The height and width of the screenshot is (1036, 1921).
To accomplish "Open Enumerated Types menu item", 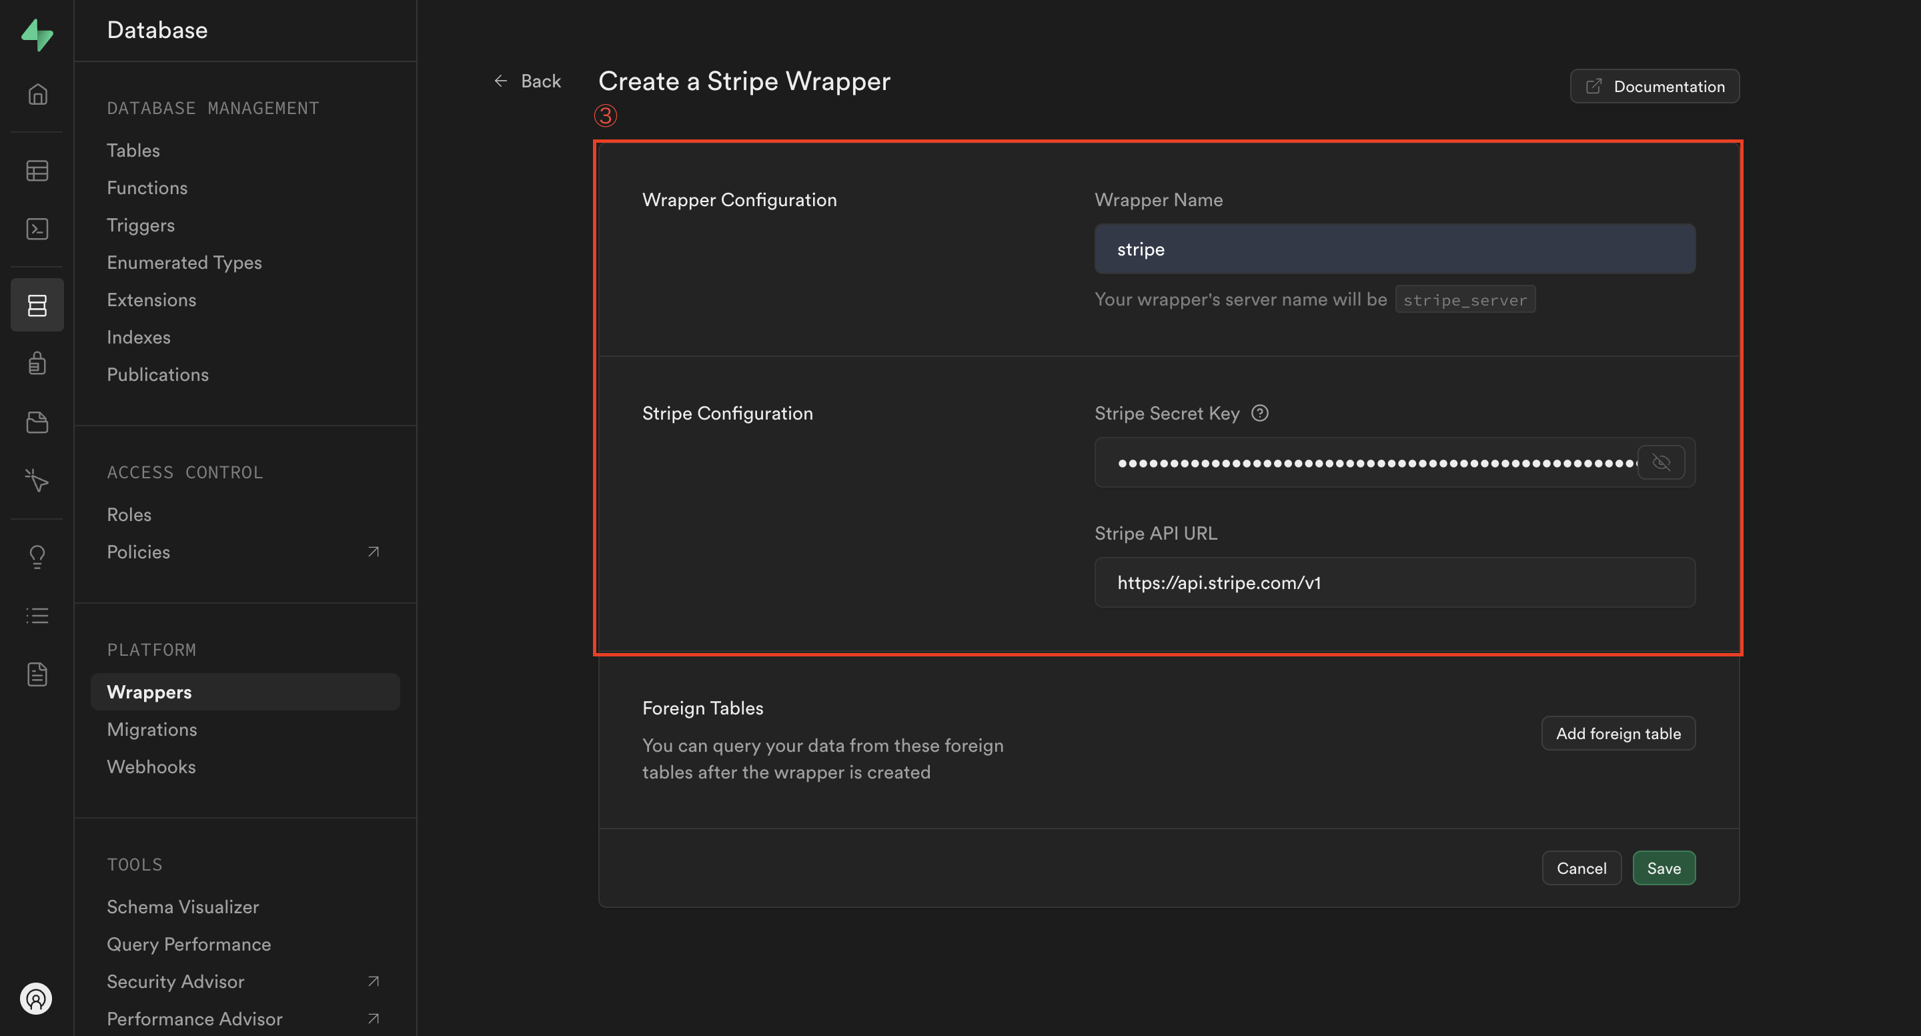I will point(184,263).
